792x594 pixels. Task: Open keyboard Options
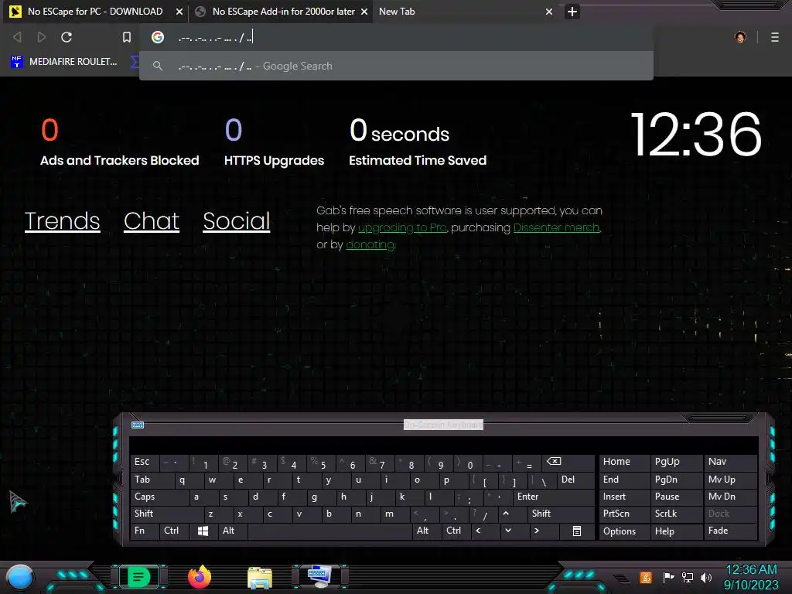pos(624,531)
